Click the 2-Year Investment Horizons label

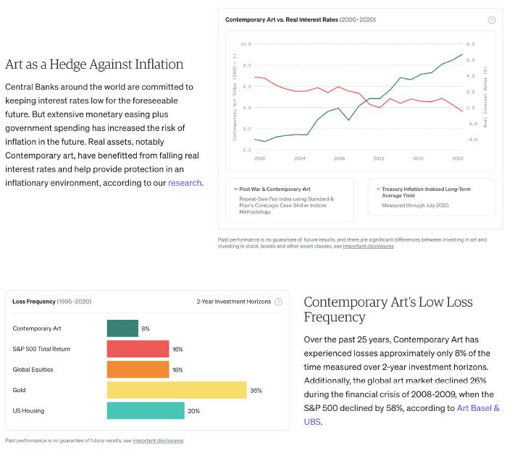point(233,302)
